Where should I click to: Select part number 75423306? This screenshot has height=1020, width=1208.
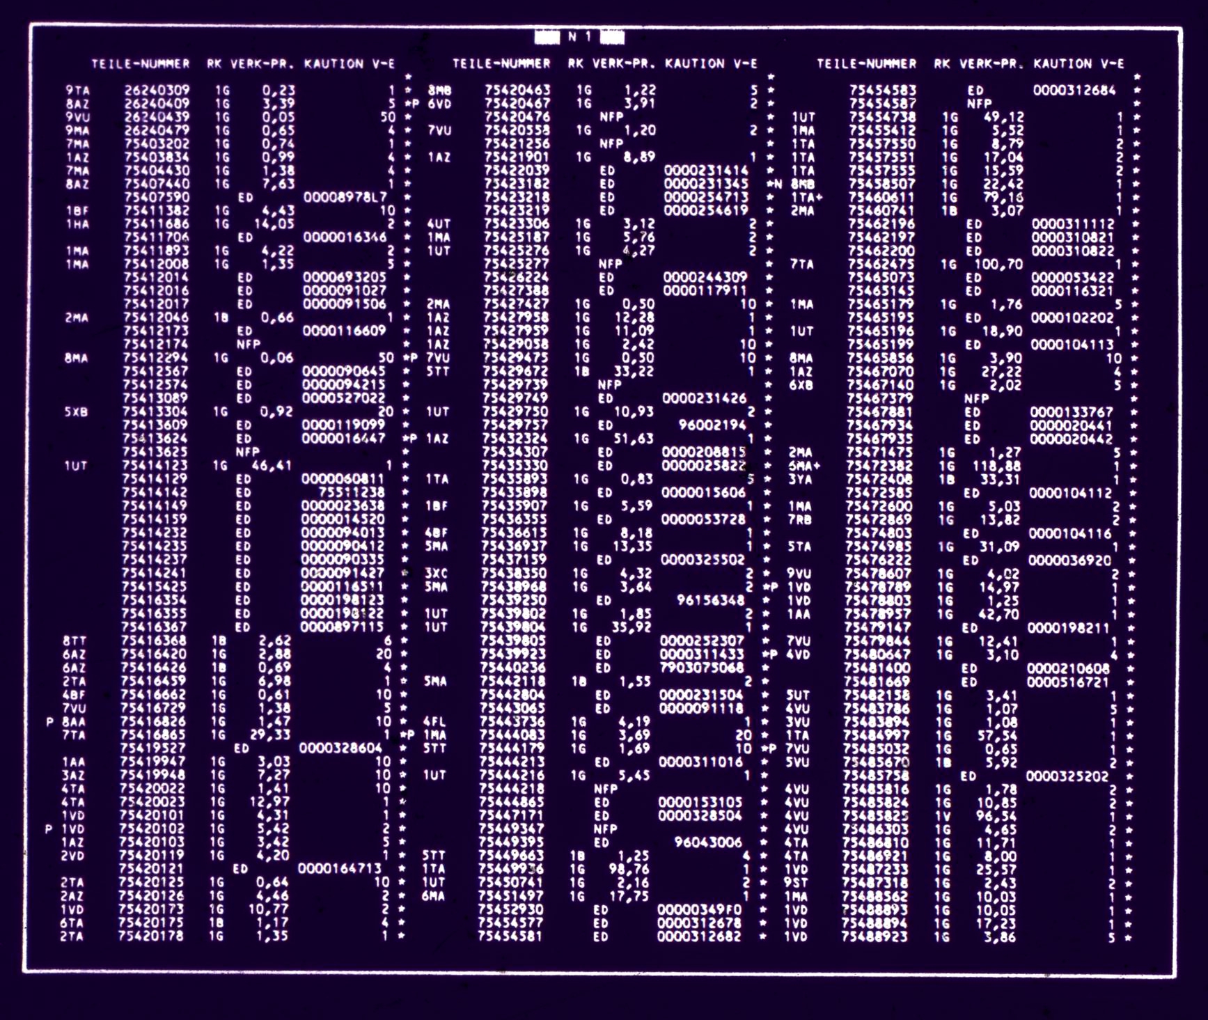(517, 224)
